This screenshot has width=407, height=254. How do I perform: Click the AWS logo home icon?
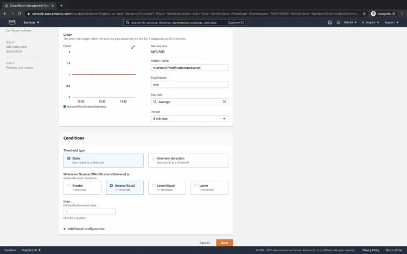pos(12,22)
